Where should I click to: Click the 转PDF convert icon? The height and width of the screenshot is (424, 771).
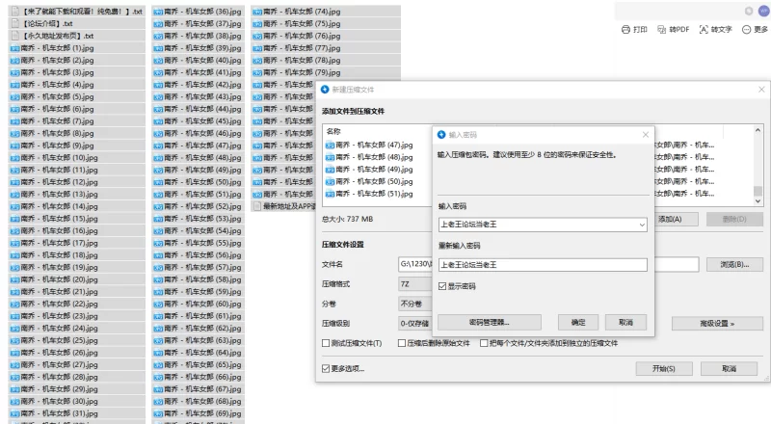pyautogui.click(x=662, y=30)
